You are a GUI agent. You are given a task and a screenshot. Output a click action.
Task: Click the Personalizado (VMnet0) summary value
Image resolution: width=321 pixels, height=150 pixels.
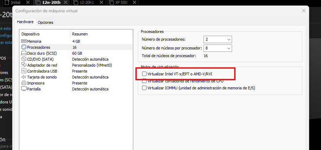click(92, 65)
